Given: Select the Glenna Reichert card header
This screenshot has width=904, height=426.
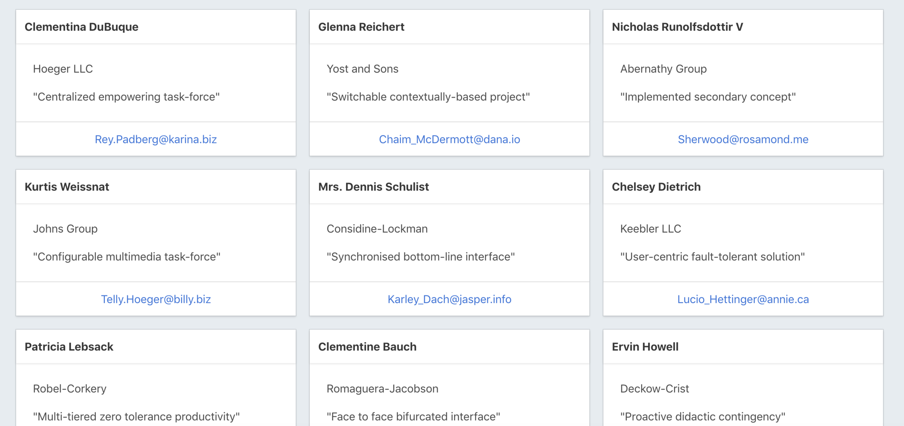Looking at the screenshot, I should coord(449,27).
